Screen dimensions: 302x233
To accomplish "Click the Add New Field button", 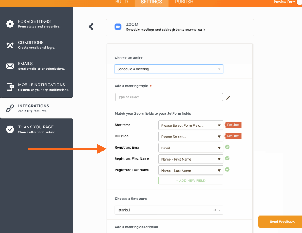I will coord(191,180).
